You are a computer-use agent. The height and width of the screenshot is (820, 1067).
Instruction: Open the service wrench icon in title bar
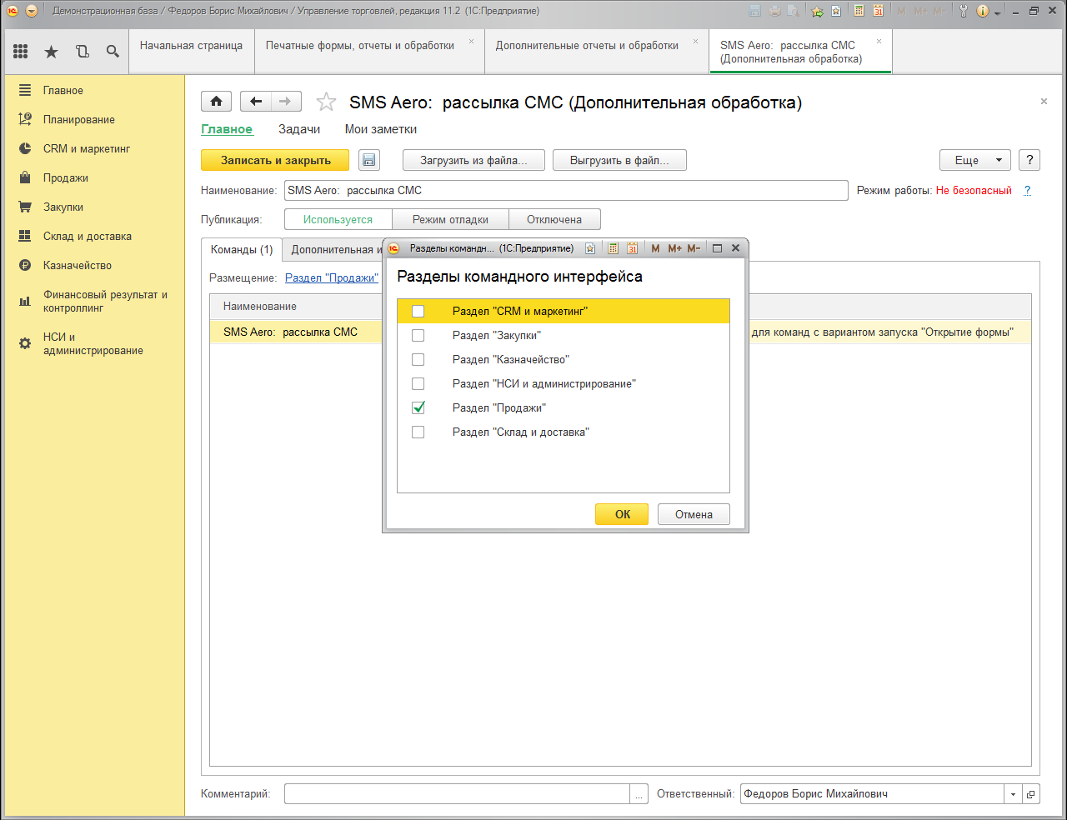(964, 11)
